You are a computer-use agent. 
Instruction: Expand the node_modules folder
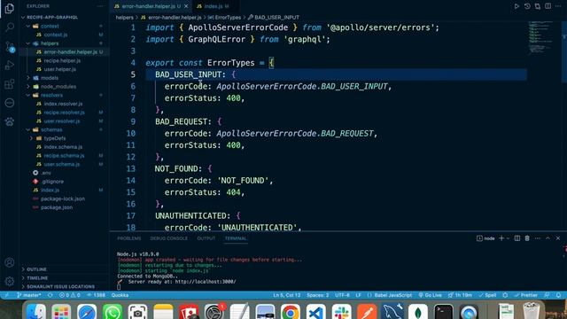coord(28,87)
